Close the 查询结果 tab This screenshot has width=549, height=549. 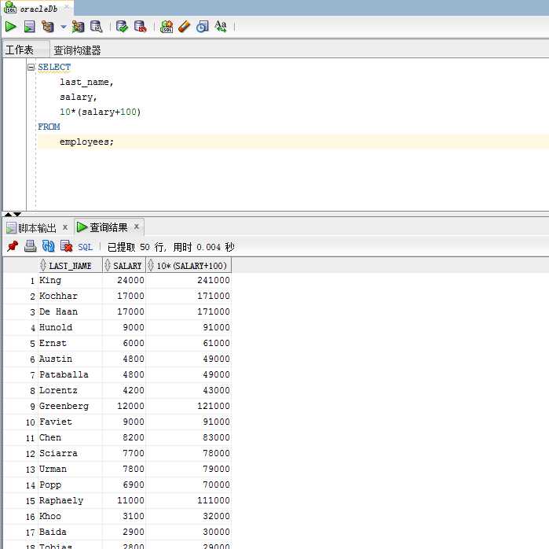[x=137, y=227]
